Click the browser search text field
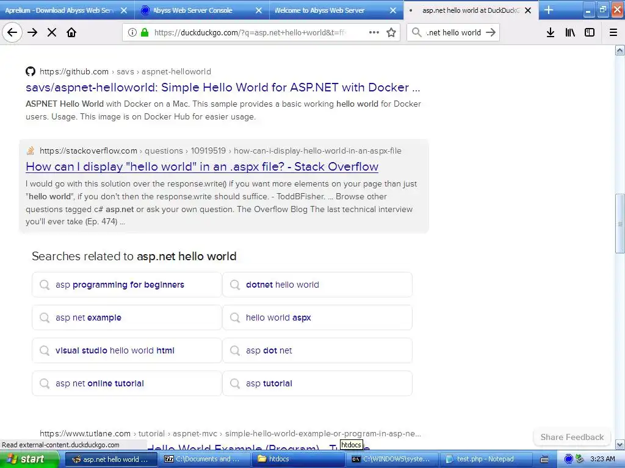Image resolution: width=625 pixels, height=468 pixels. (x=453, y=32)
